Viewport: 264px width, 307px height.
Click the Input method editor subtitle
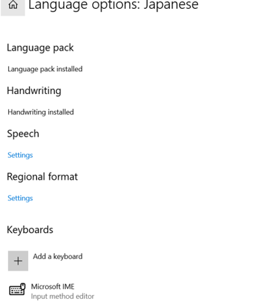(x=63, y=296)
